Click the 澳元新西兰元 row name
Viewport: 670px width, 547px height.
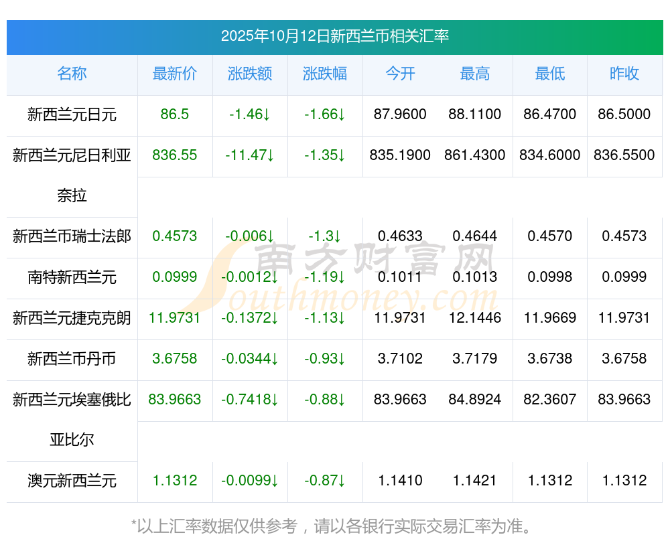72,481
